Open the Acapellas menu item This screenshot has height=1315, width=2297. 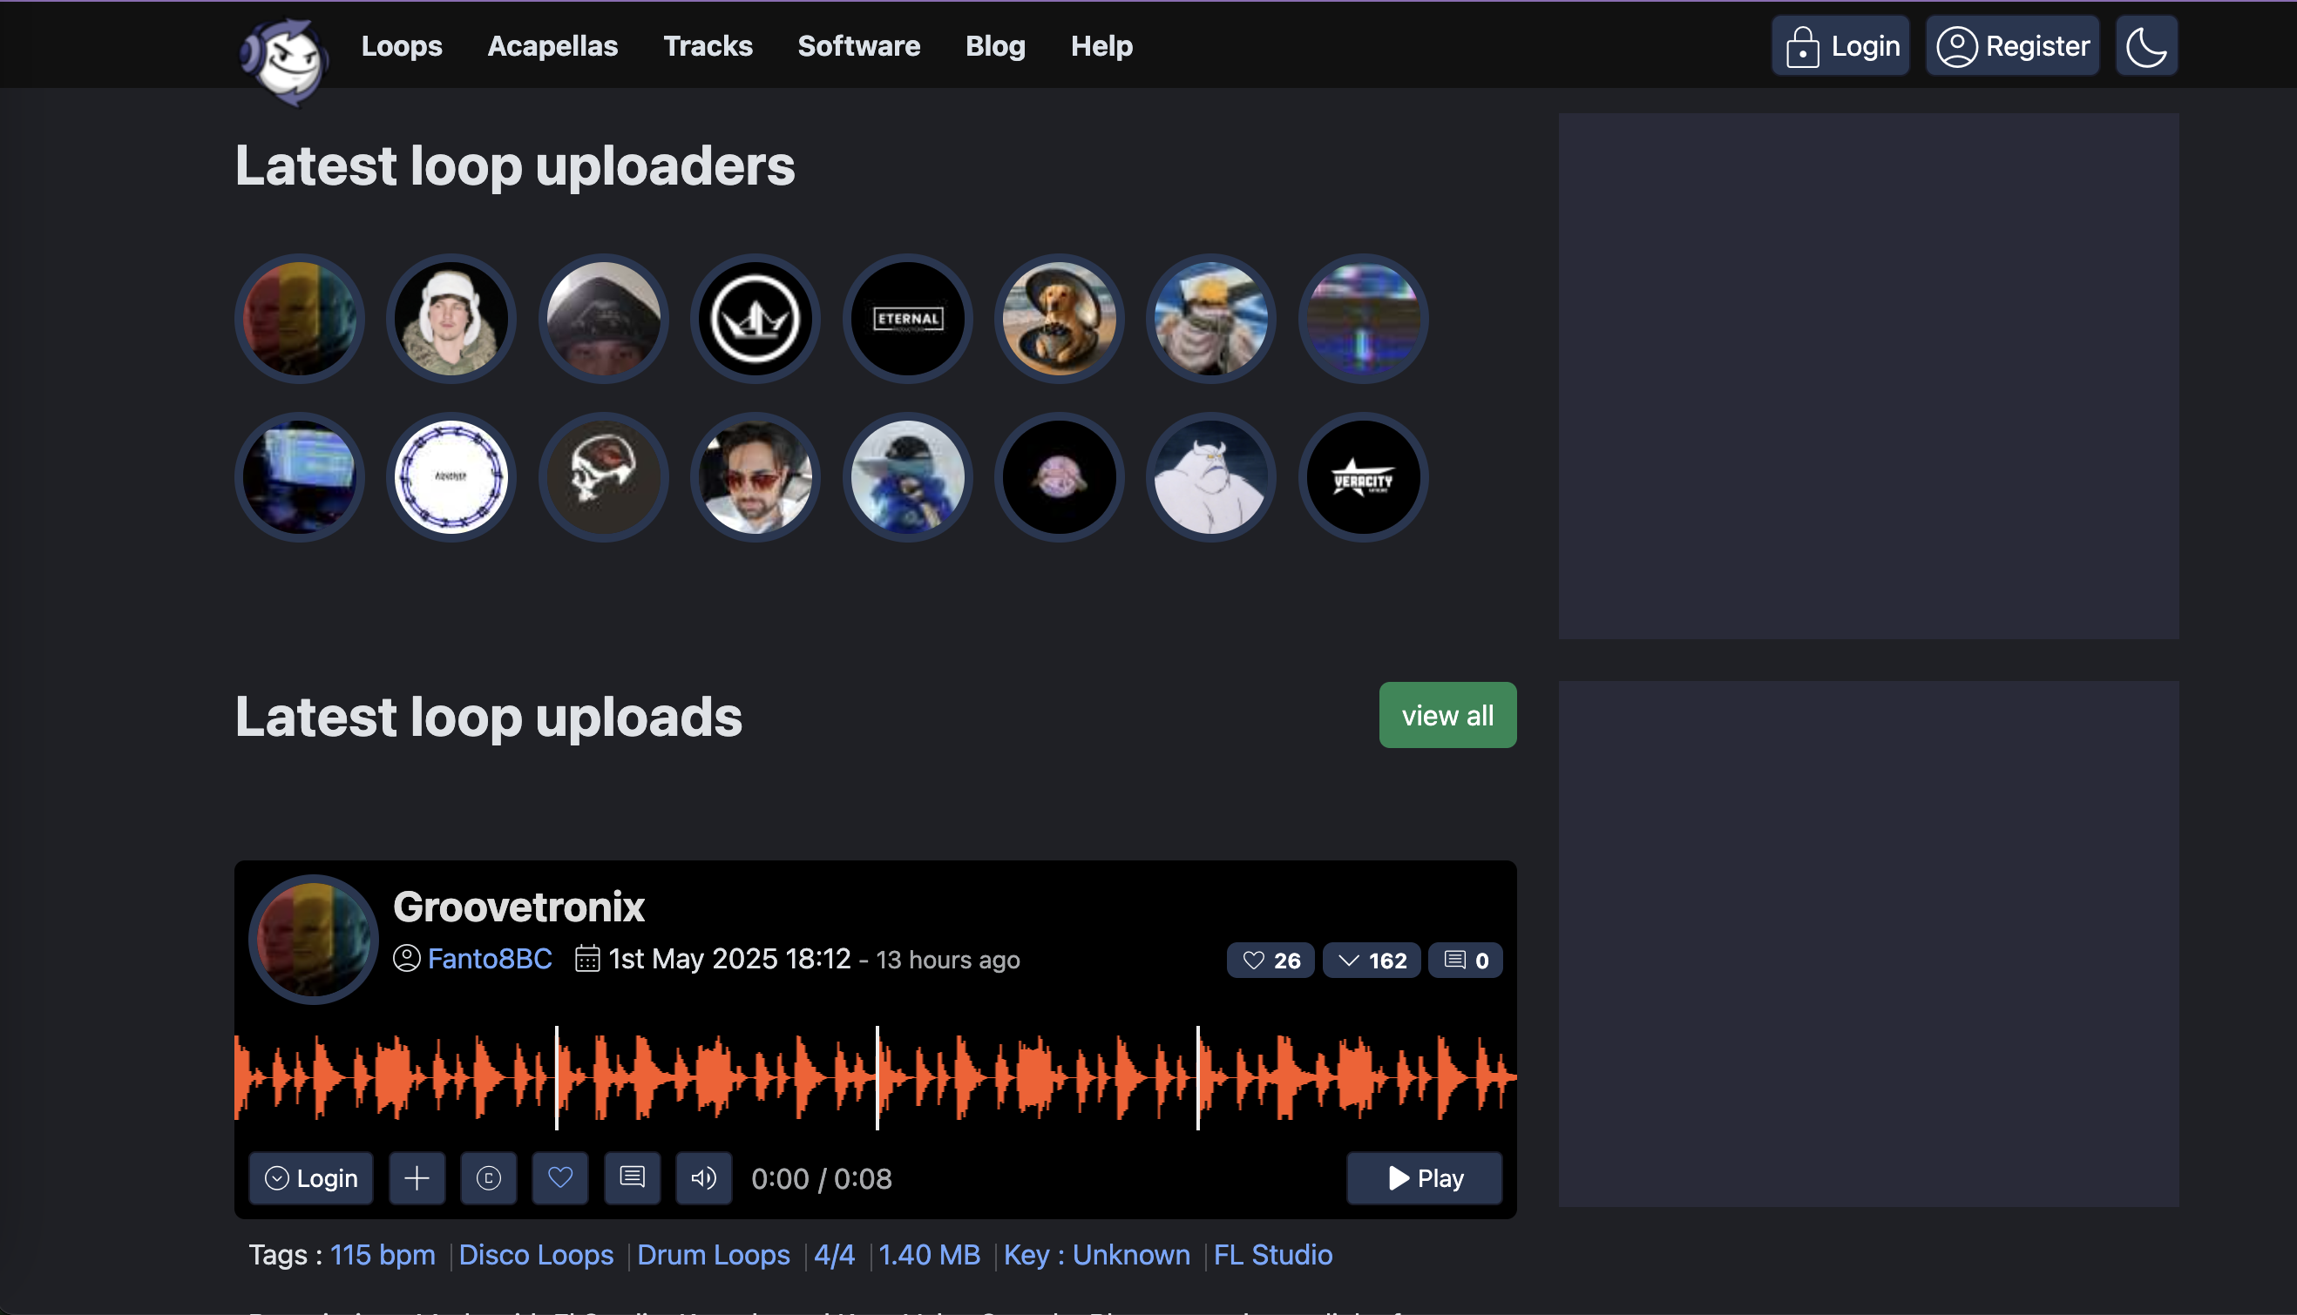[552, 46]
